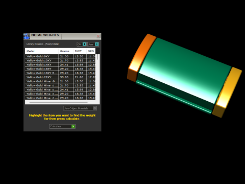Close the Metal Weights window
This screenshot has width=245, height=184.
pyautogui.click(x=99, y=36)
